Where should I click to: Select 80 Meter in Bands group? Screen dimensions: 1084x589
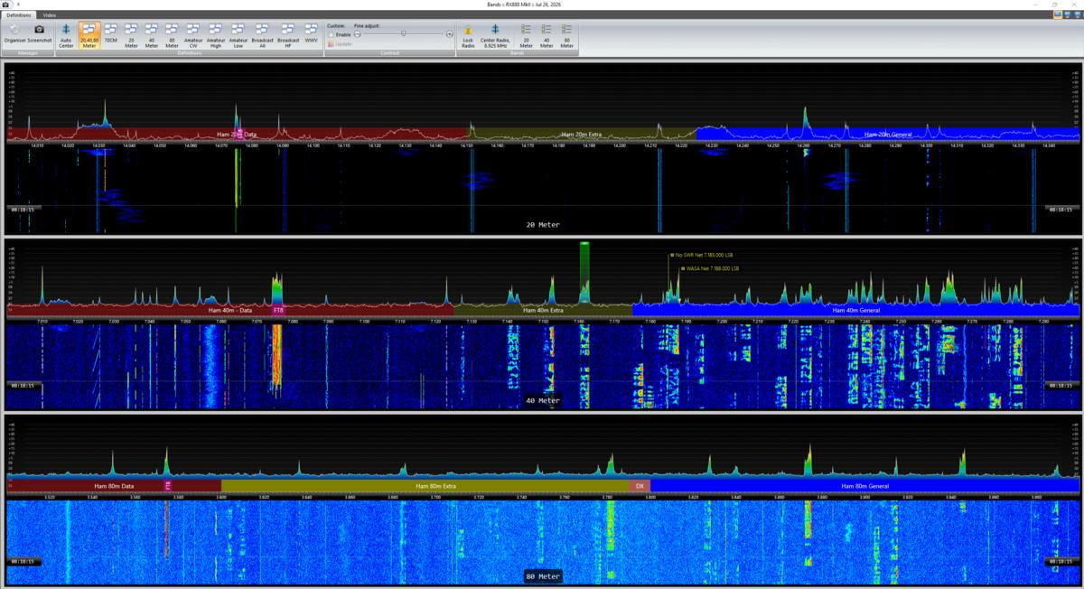pos(566,35)
